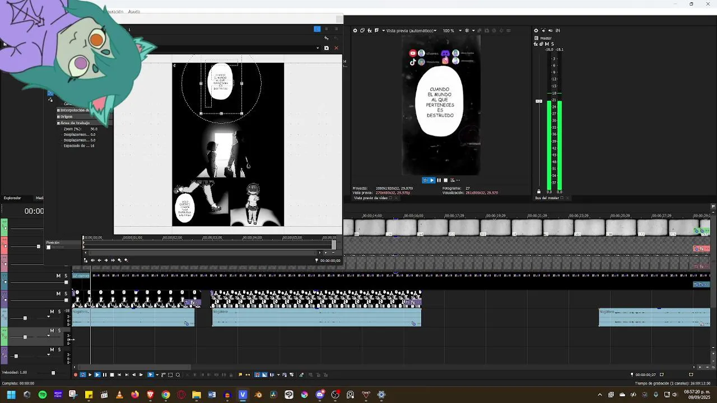
Task: Click first keyframe button in Pan/Crop controls
Action: (x=92, y=260)
